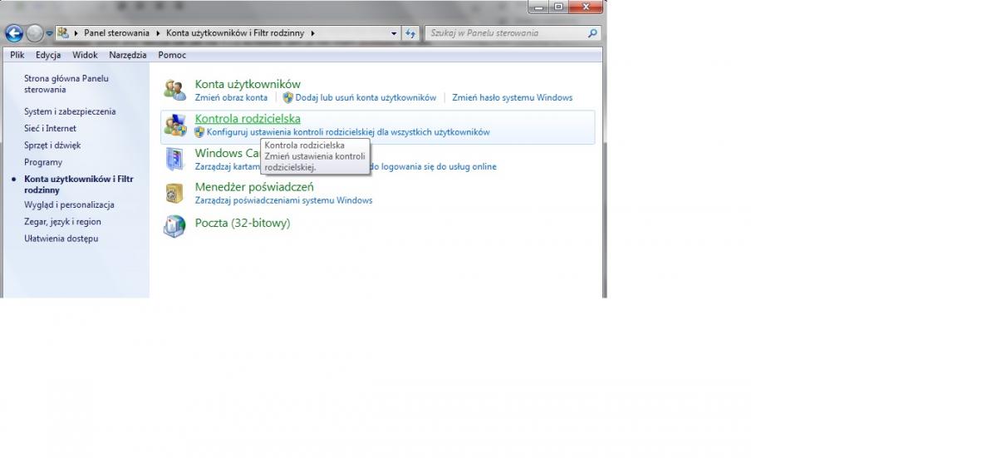Open Poczta (32-bitowy) heading
This screenshot has width=997, height=458.
tap(243, 223)
